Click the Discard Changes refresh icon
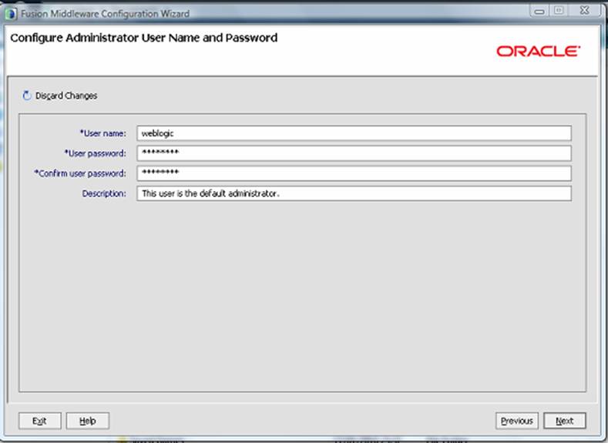The height and width of the screenshot is (443, 608). point(27,96)
